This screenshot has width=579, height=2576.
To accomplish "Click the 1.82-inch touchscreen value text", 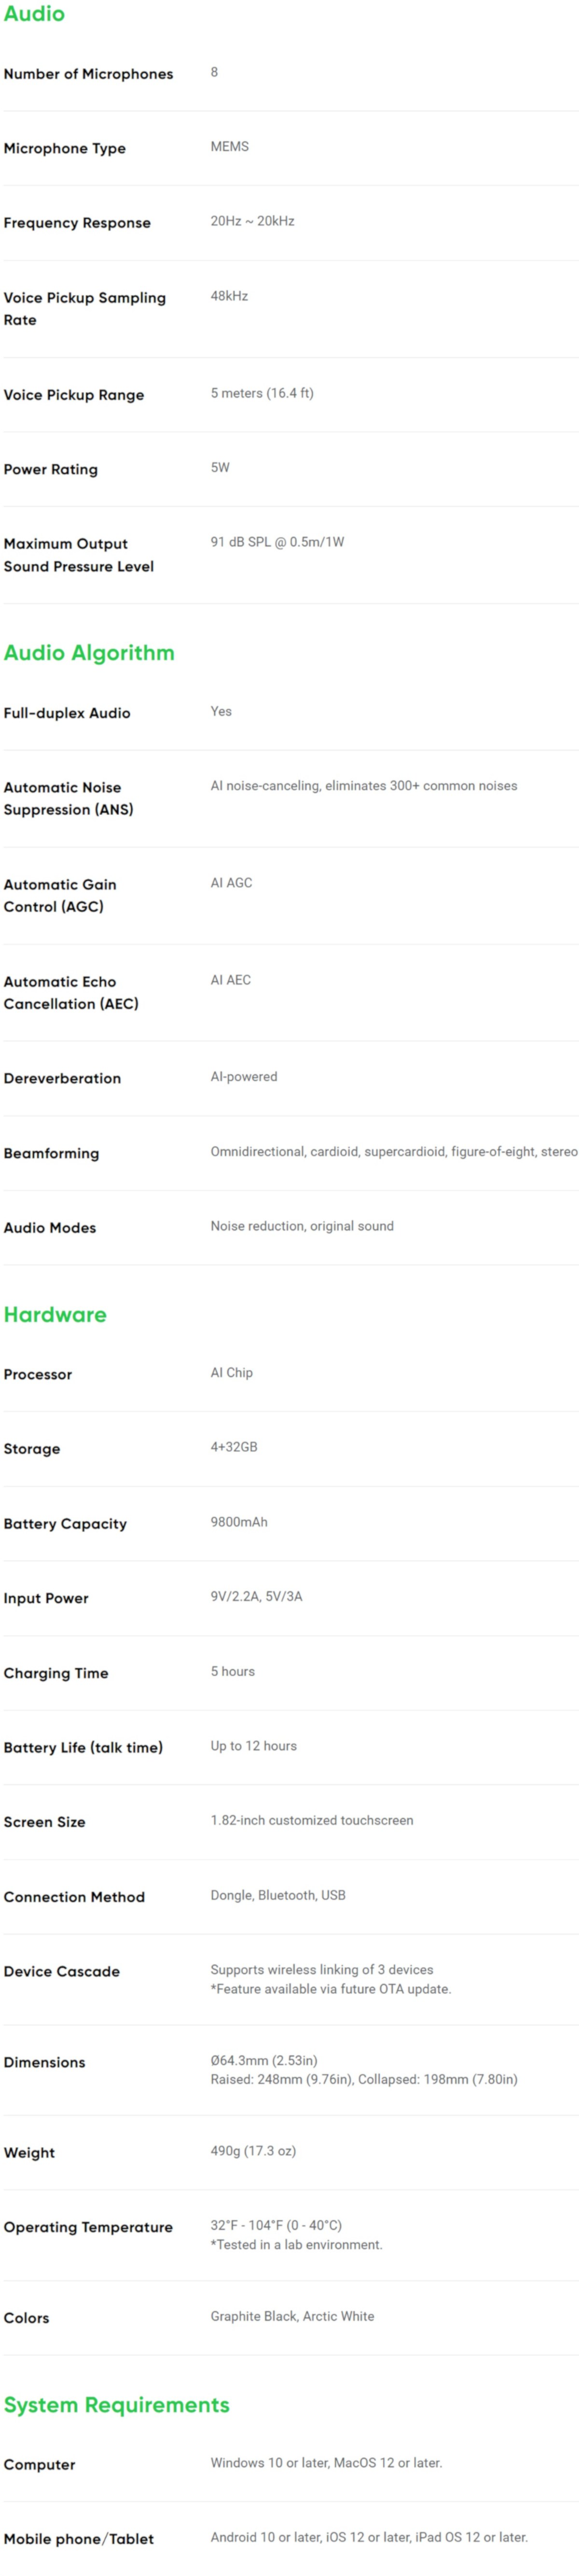I will (312, 1820).
